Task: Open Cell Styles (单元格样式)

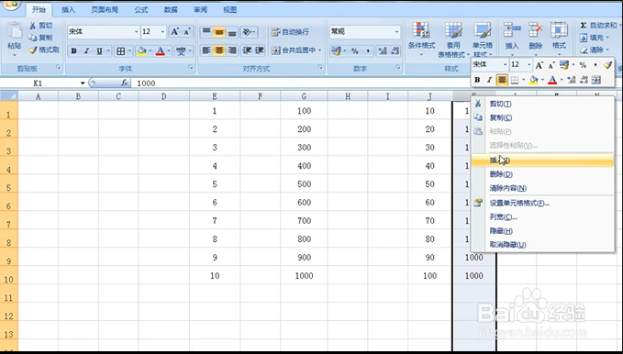Action: click(483, 39)
